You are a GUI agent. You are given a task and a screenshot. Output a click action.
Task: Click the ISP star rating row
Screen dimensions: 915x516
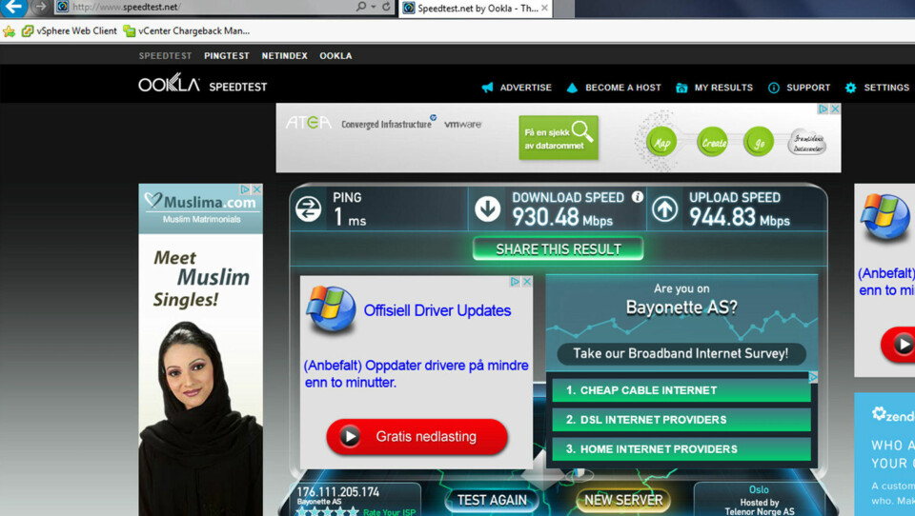(x=327, y=512)
